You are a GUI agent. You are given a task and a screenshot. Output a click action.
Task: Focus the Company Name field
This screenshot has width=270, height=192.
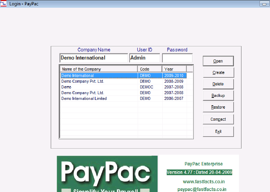coord(94,58)
